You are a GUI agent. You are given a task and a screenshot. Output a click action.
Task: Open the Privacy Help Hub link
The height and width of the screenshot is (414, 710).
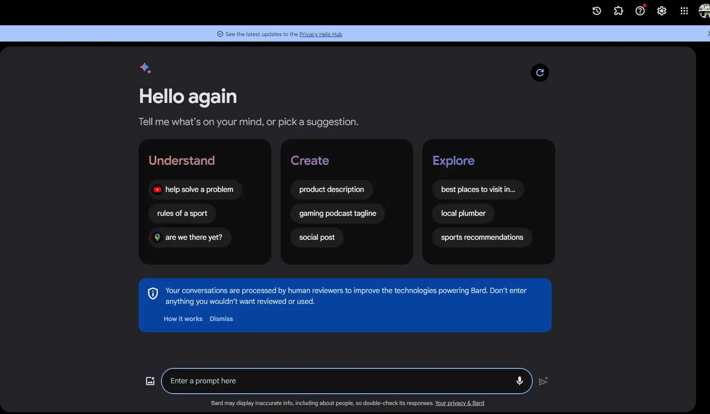(x=321, y=34)
